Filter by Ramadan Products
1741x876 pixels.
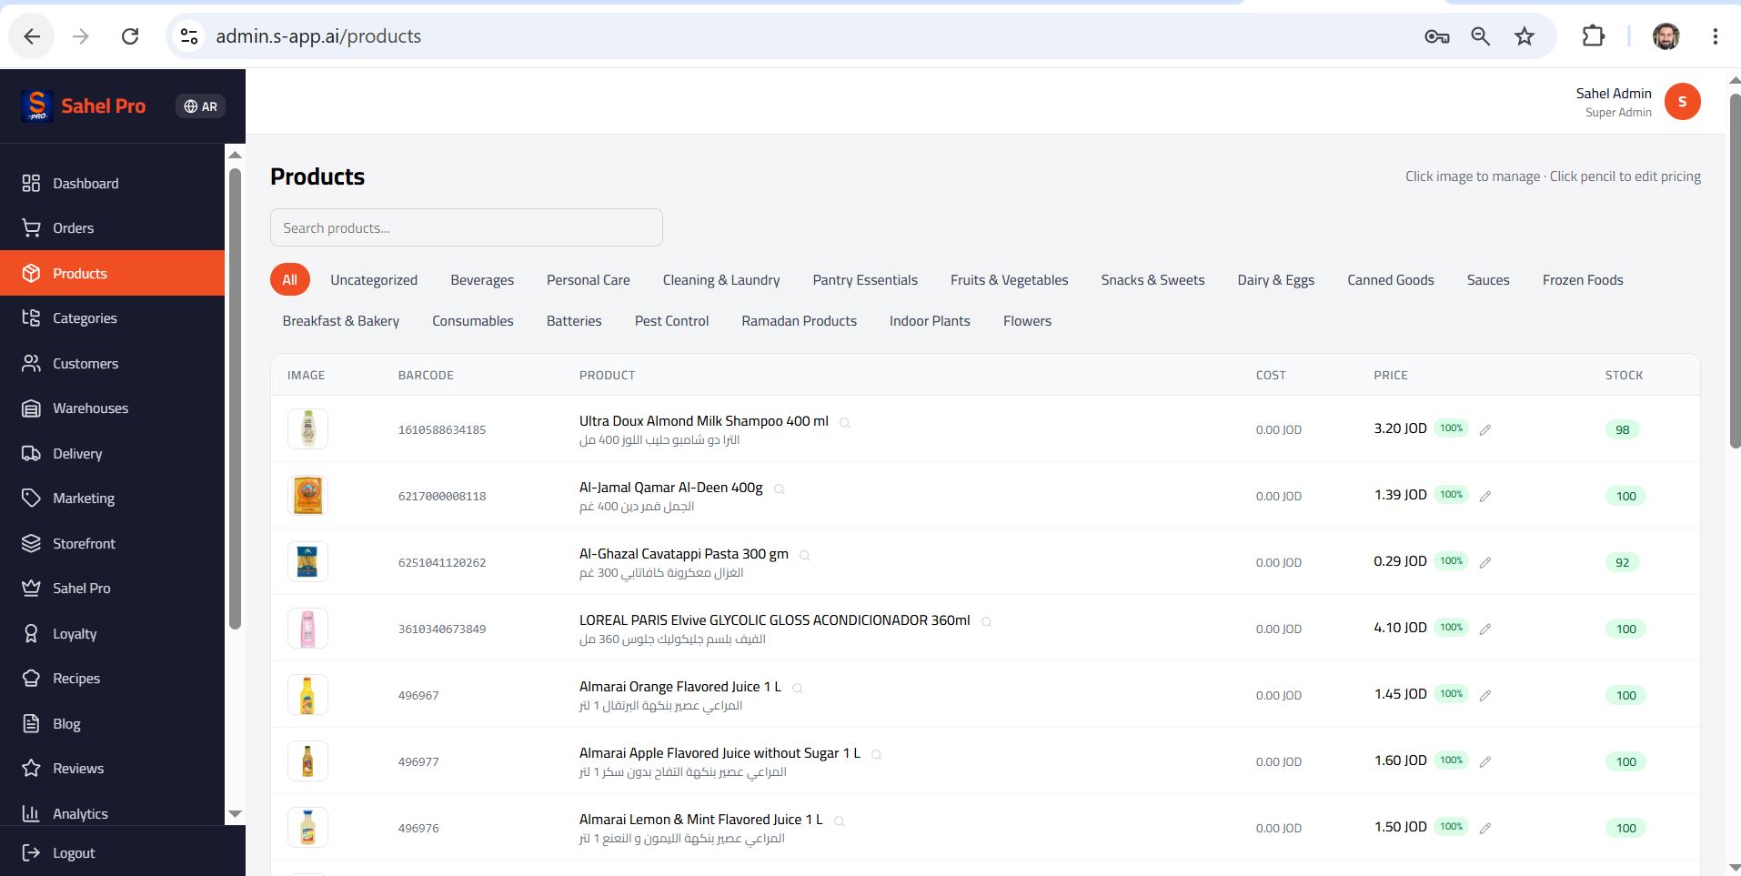coord(800,321)
